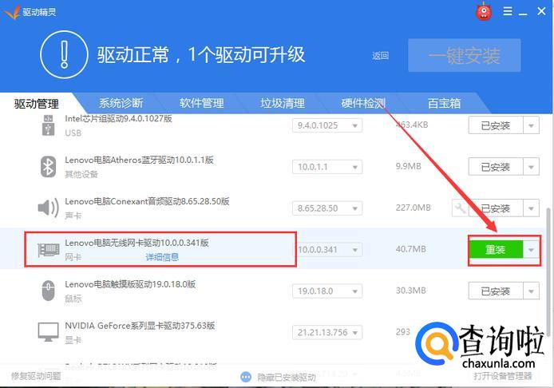Click the USB device icon for Intel chipset driver

[x=49, y=125]
